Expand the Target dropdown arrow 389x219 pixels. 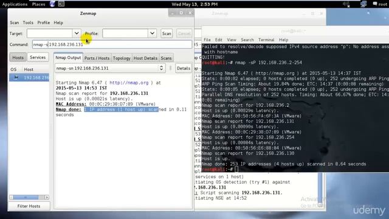[77, 33]
